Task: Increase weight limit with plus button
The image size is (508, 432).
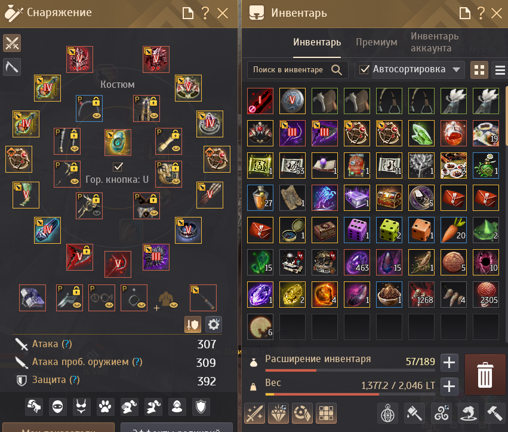Action: pyautogui.click(x=449, y=386)
